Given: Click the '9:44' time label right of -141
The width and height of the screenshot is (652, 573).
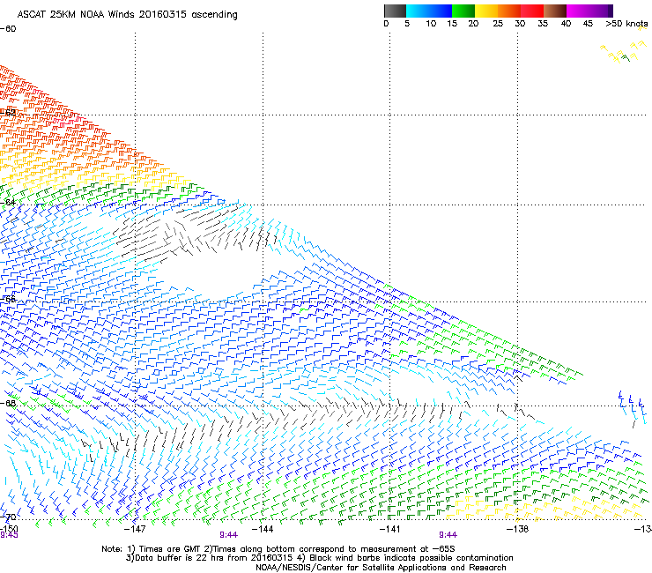Looking at the screenshot, I should [x=448, y=535].
